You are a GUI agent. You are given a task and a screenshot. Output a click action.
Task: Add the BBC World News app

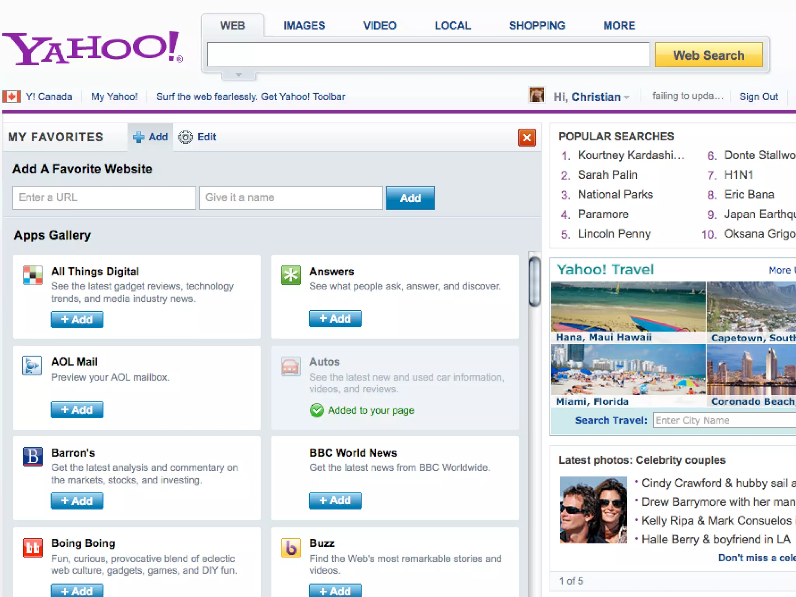(335, 500)
